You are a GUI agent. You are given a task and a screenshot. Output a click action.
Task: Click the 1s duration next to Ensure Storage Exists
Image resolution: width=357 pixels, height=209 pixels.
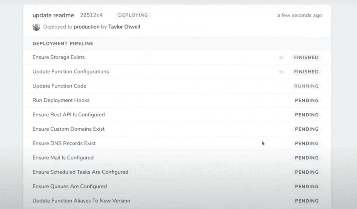coord(281,57)
